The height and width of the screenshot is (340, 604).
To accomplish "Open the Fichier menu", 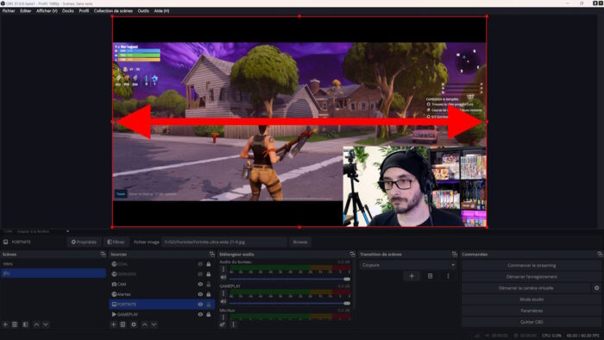I will pos(9,10).
